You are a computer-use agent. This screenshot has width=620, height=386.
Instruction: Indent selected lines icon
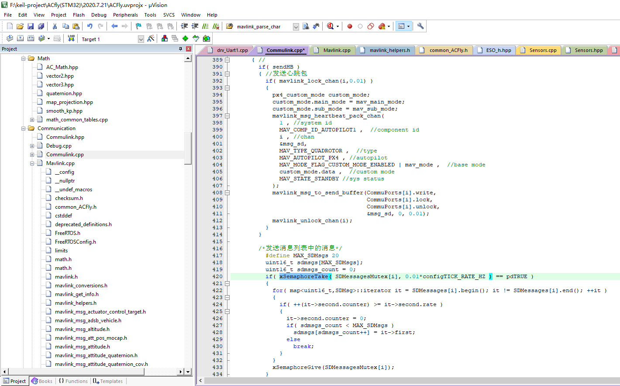pyautogui.click(x=185, y=26)
